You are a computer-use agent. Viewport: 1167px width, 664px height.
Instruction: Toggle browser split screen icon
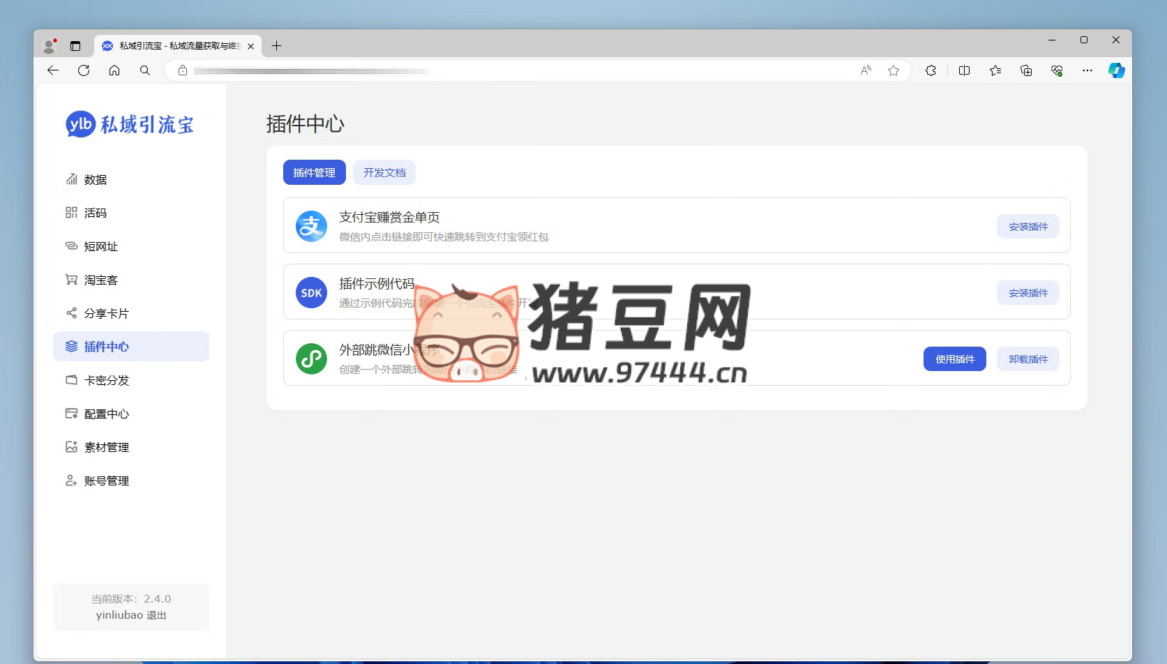coord(965,70)
